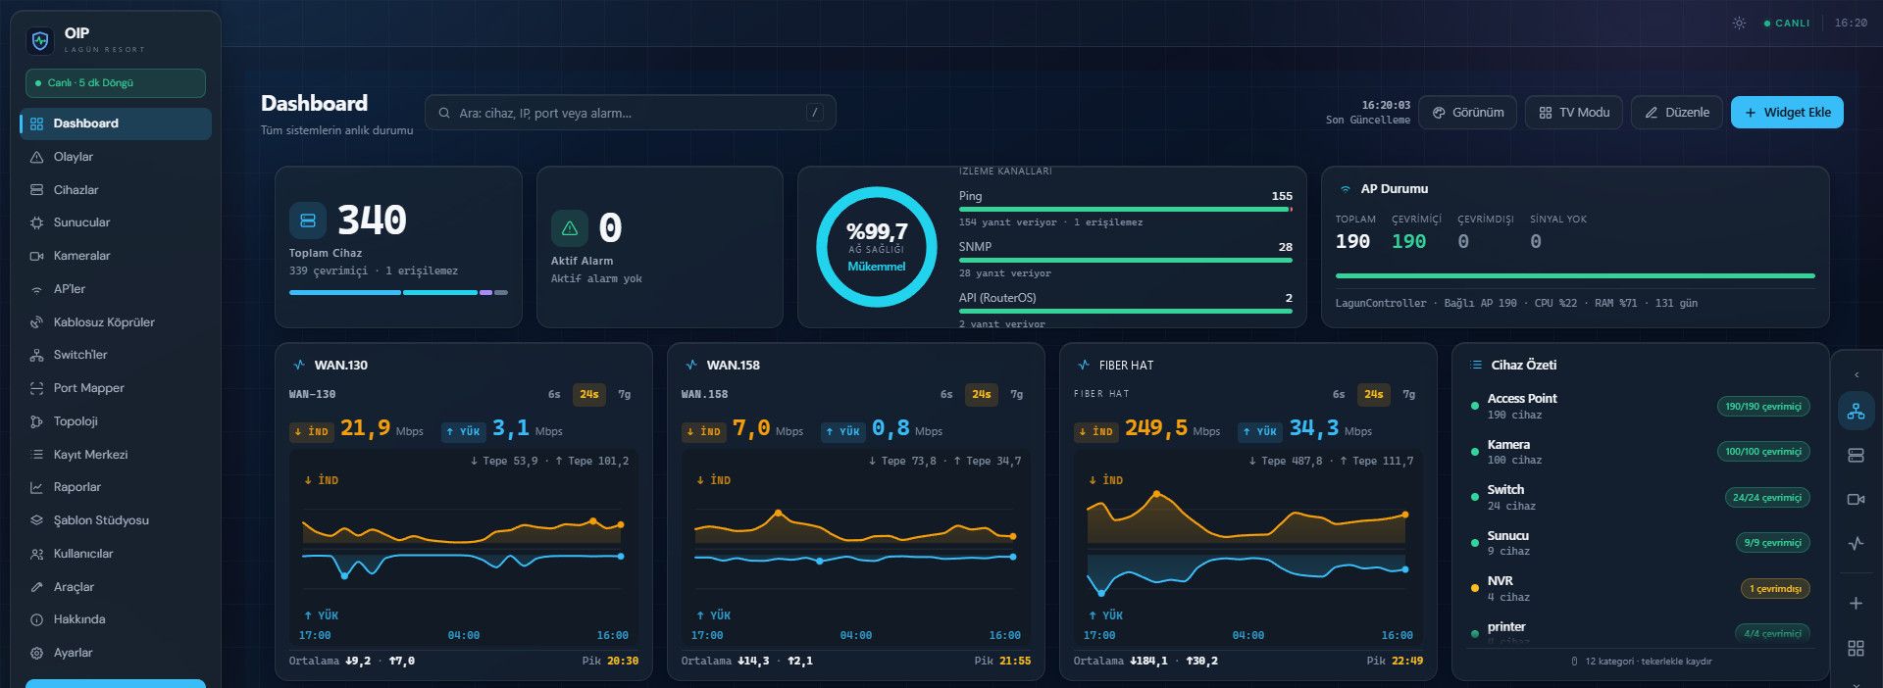Image resolution: width=1883 pixels, height=688 pixels.
Task: Click the magnifier icon in search bar
Action: (x=444, y=113)
